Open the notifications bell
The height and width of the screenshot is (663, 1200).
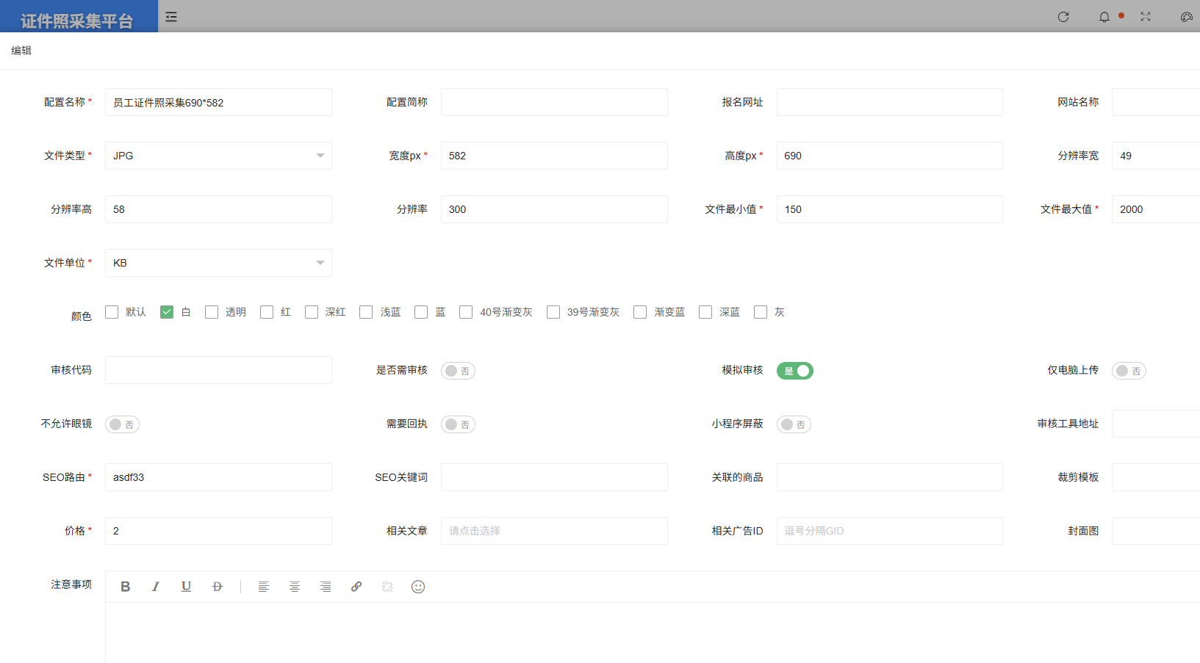(x=1104, y=17)
